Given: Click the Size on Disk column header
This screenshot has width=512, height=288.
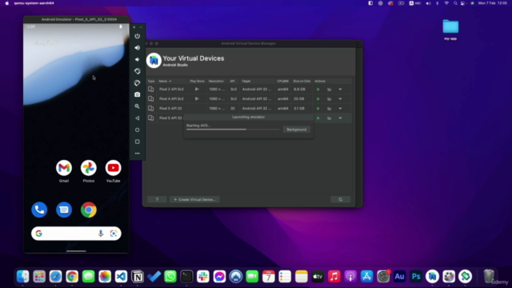Looking at the screenshot, I should click(x=302, y=81).
